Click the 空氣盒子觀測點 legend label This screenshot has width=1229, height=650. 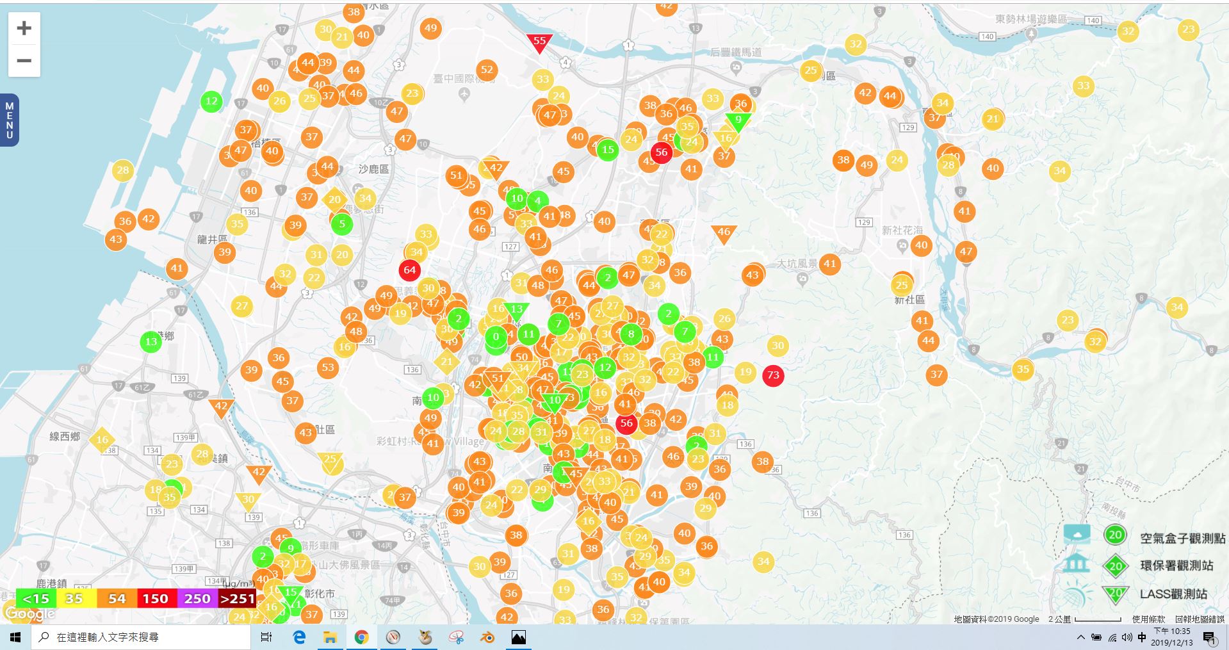[1183, 539]
